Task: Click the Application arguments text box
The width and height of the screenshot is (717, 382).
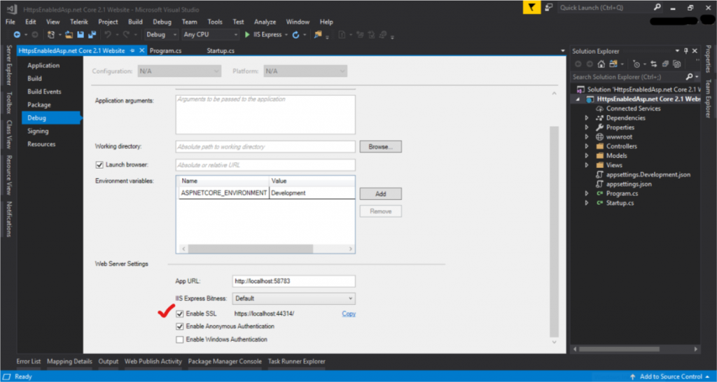Action: click(265, 114)
